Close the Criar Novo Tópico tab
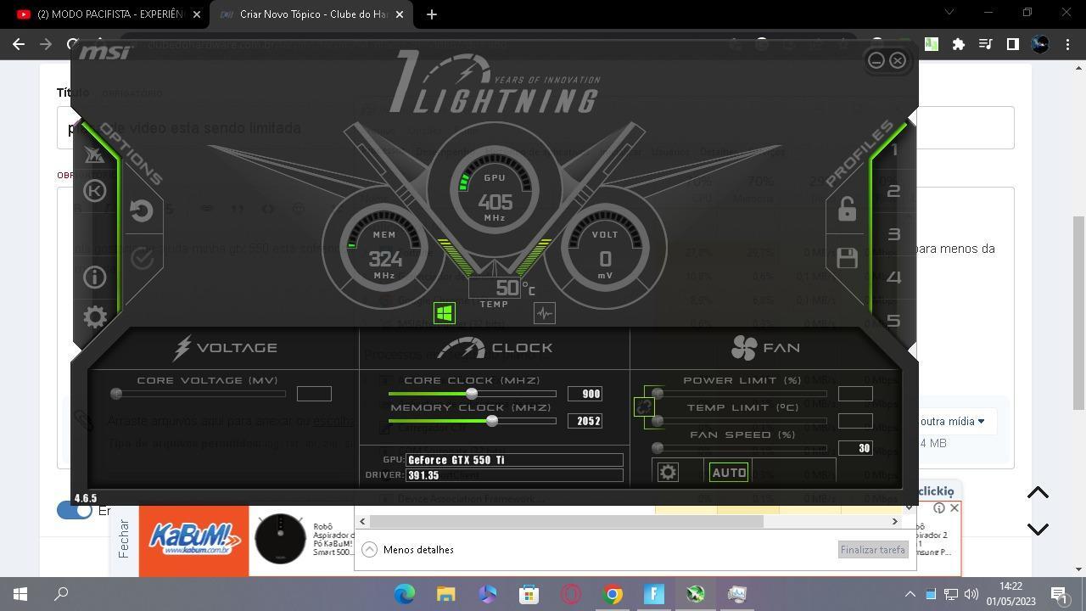 tap(400, 14)
